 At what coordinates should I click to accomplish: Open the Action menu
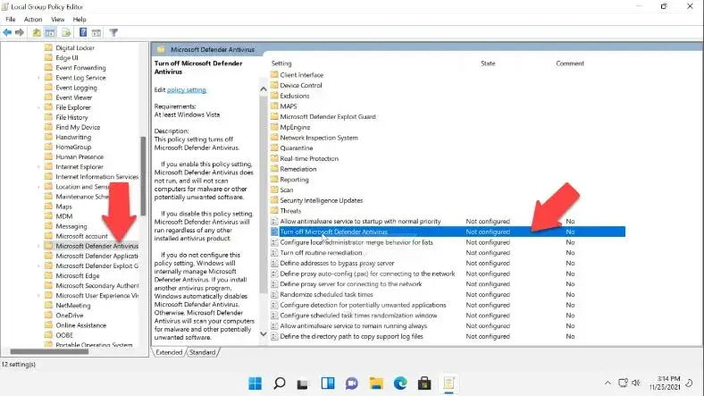click(33, 20)
